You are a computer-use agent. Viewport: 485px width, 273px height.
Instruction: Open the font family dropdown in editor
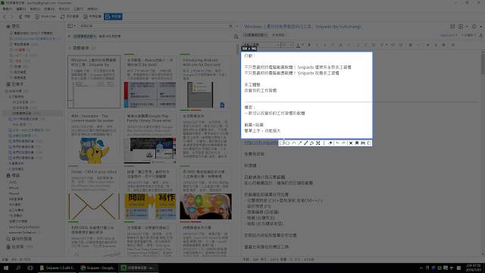261,45
